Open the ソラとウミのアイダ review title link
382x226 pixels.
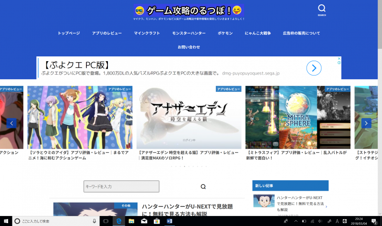point(78,155)
